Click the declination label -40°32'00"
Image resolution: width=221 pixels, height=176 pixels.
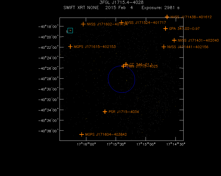(x=48, y=100)
